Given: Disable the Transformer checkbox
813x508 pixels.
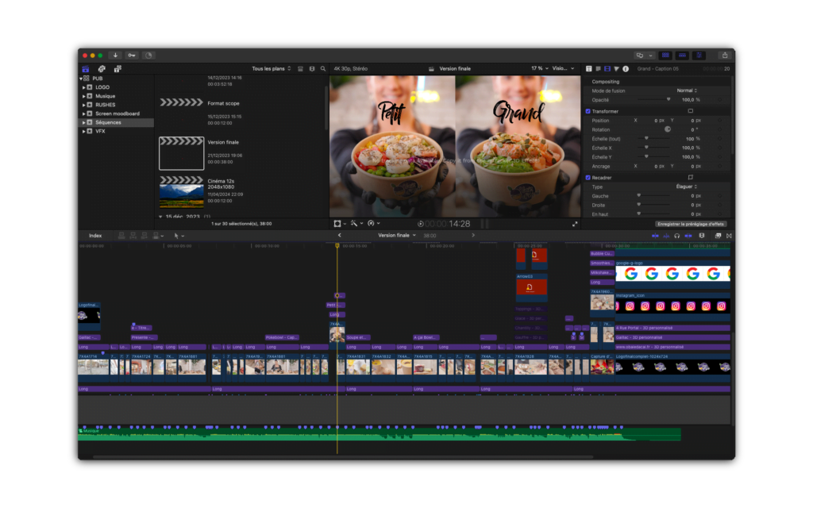Looking at the screenshot, I should click(x=588, y=111).
